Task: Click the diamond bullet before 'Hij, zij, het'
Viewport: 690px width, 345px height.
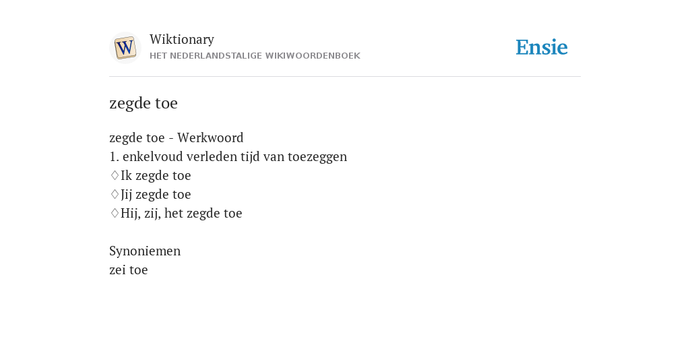Action: click(115, 214)
